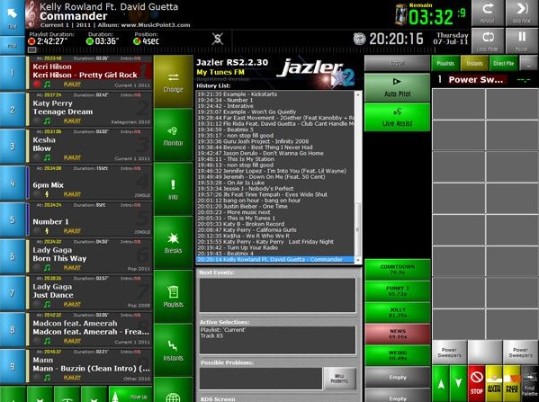Open the Breaks starburst button

coord(174,243)
